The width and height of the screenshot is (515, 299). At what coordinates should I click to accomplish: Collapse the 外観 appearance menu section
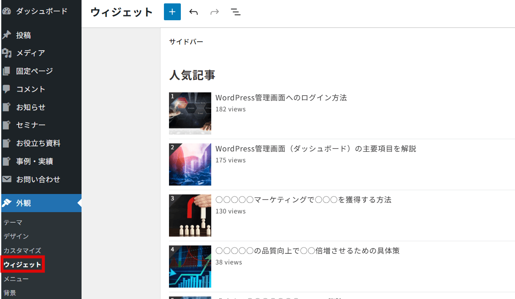tap(23, 203)
